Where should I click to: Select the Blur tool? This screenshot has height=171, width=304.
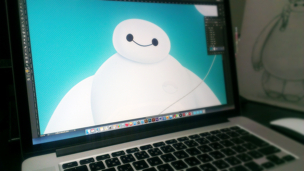[24, 40]
